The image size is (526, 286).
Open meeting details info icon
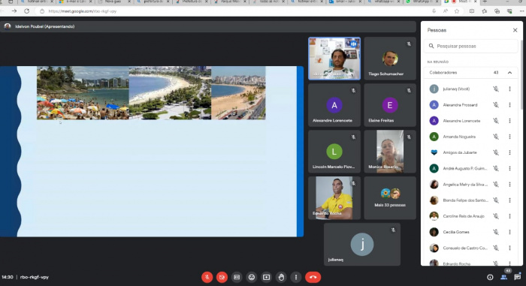(x=490, y=277)
